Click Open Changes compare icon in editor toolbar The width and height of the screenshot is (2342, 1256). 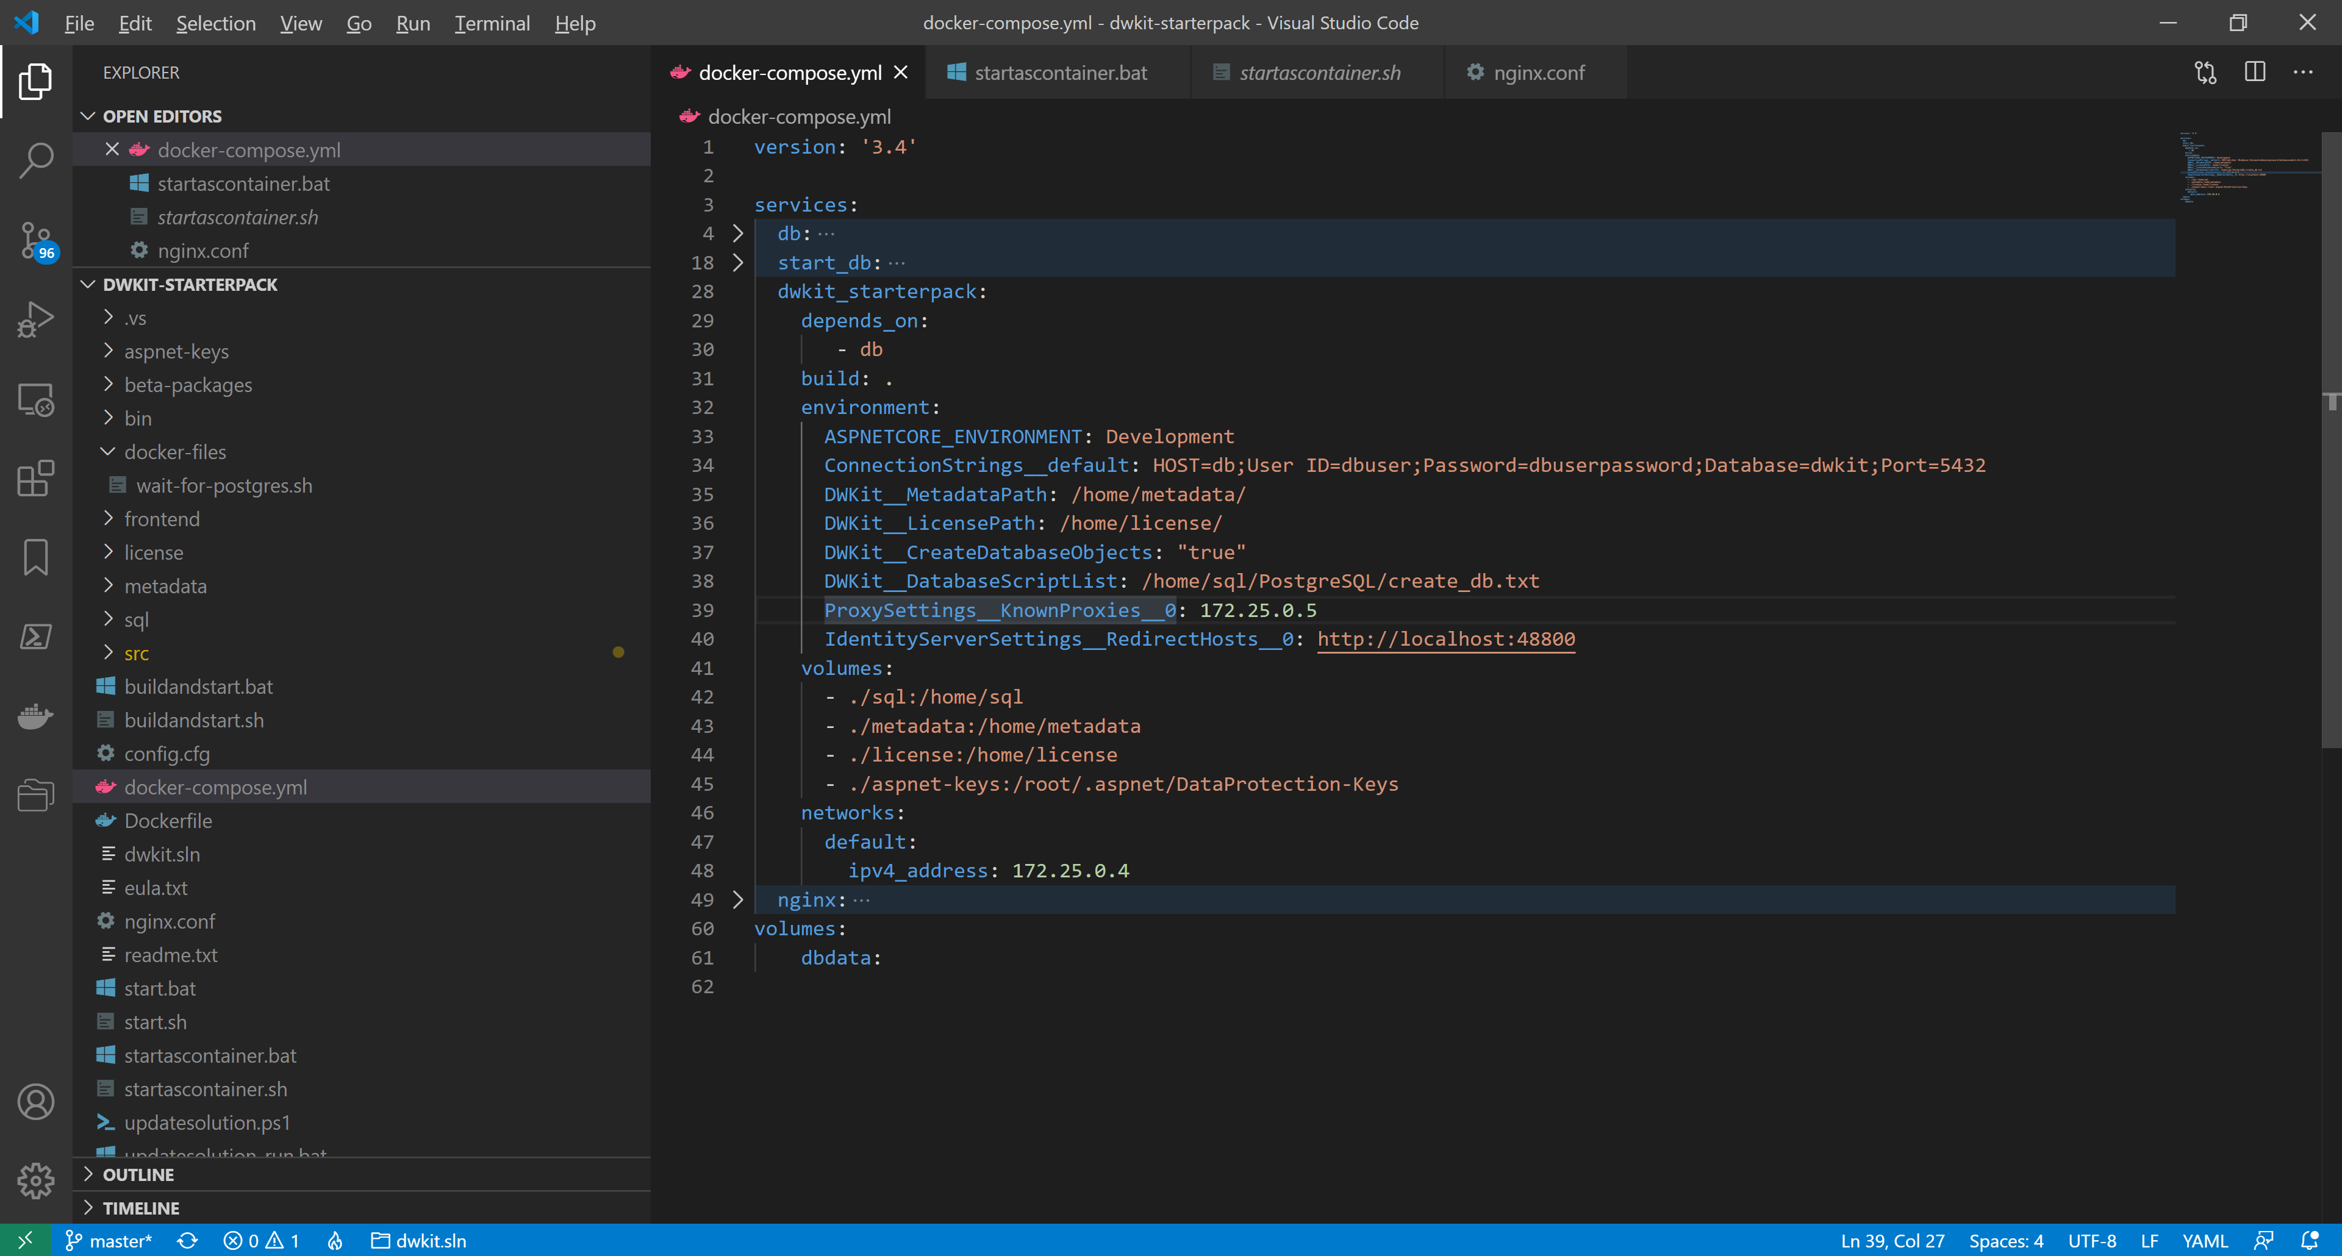(x=2205, y=72)
